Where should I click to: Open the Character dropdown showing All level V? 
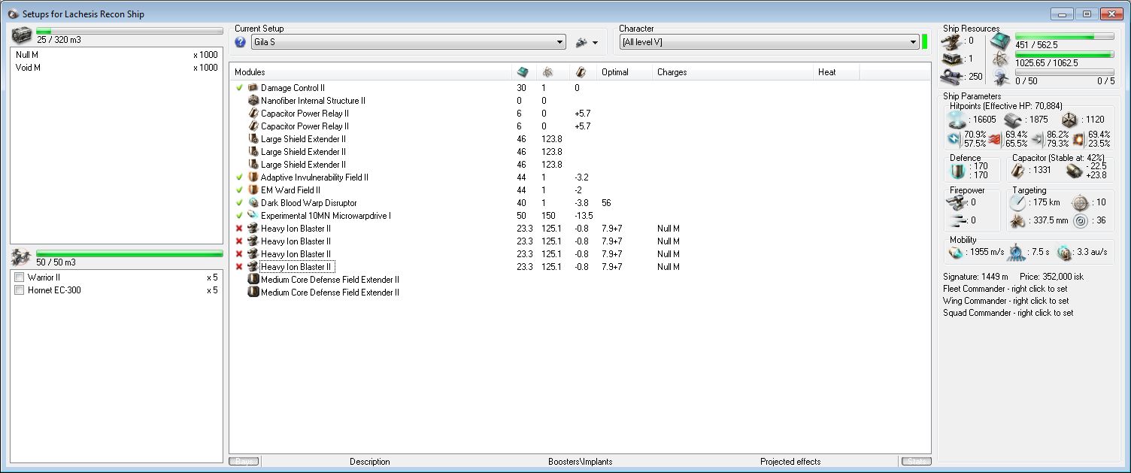[x=769, y=43]
